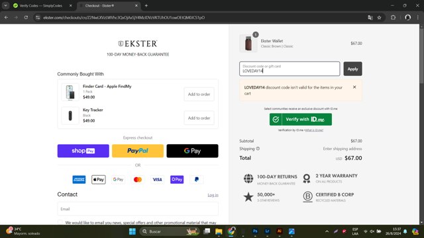Click the Apple Pay payment icon

99,179
